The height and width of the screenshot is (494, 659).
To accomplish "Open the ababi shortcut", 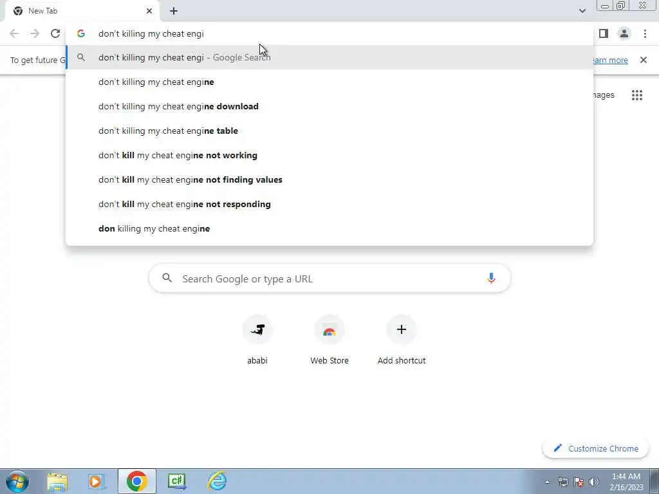I will point(257,340).
